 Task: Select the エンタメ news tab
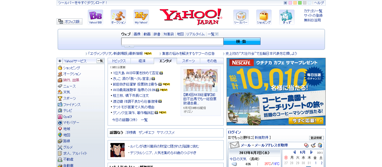coord(165,61)
